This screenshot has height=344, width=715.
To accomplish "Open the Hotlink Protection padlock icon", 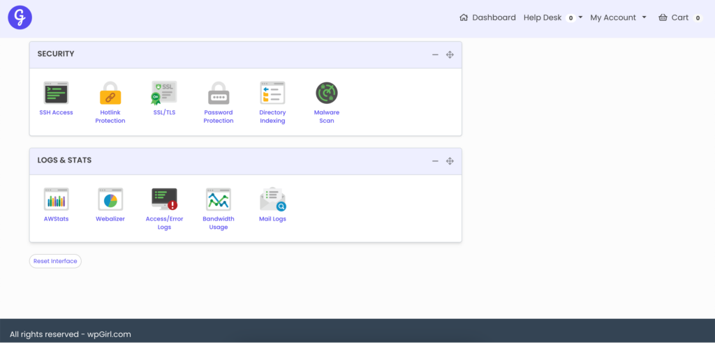I will click(x=110, y=93).
